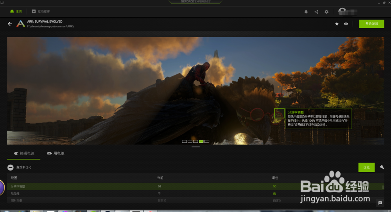Viewport: 391px width, 212px height.
Task: Select the highlighted fourth carousel dot
Action: click(x=201, y=142)
